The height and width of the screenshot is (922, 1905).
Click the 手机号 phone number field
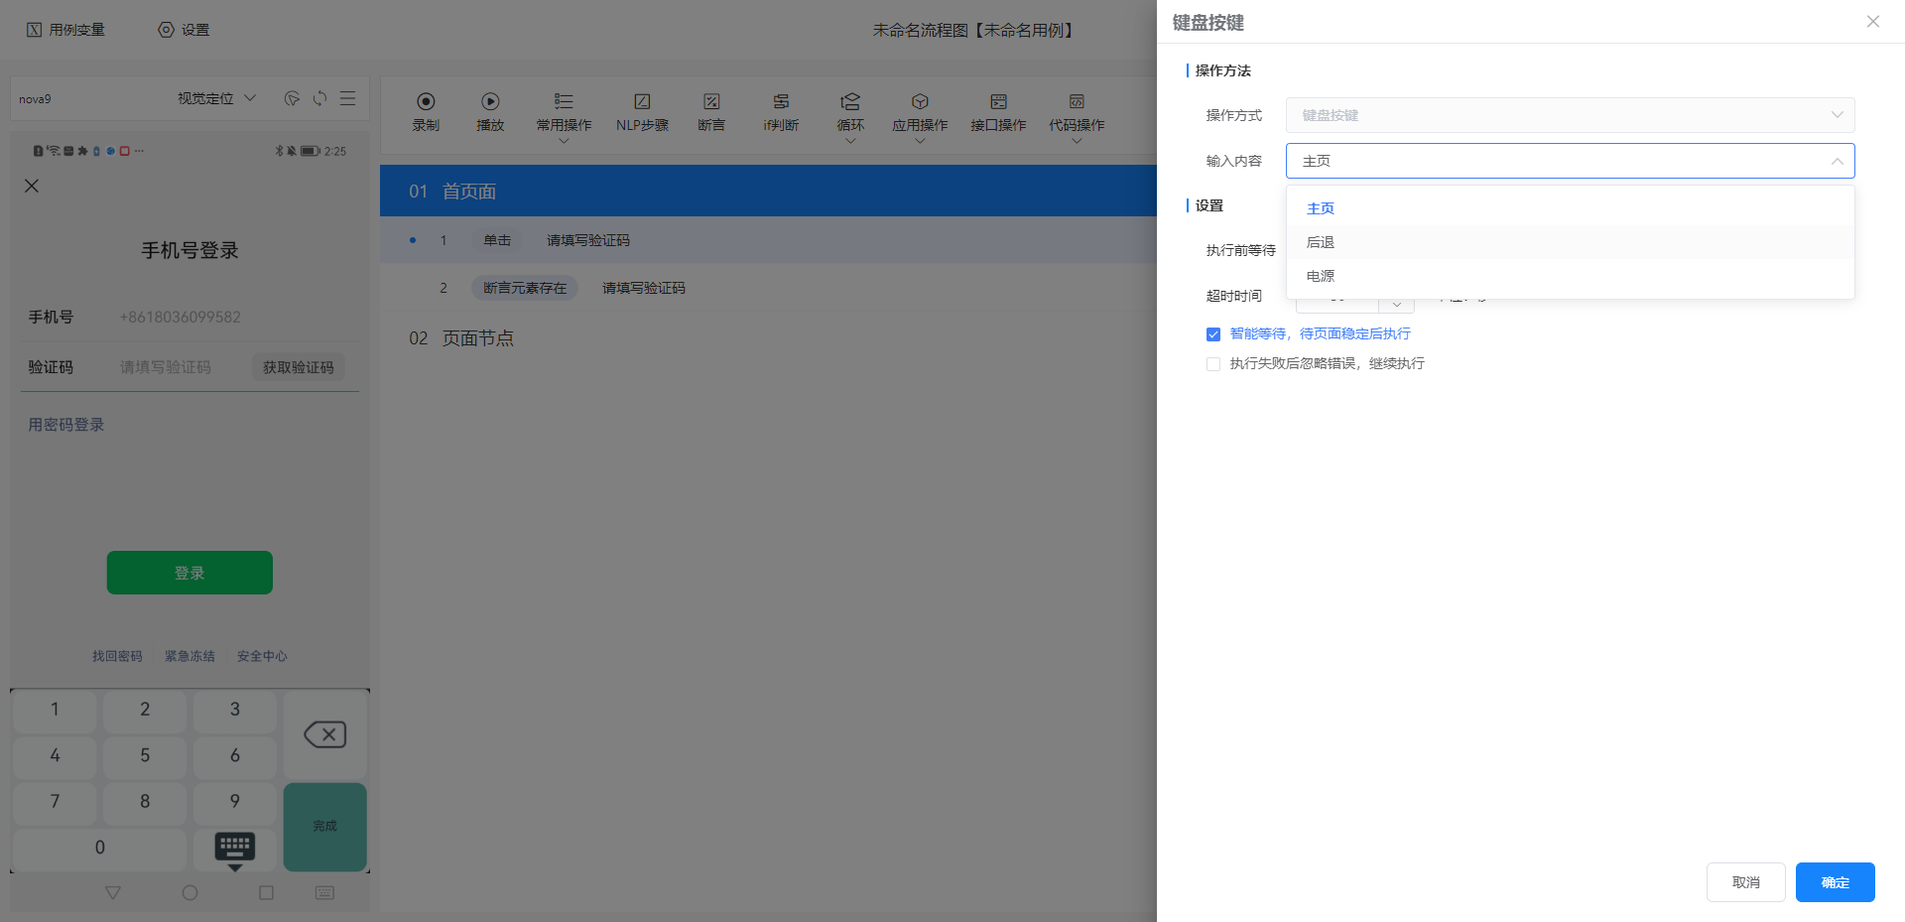pyautogui.click(x=181, y=317)
